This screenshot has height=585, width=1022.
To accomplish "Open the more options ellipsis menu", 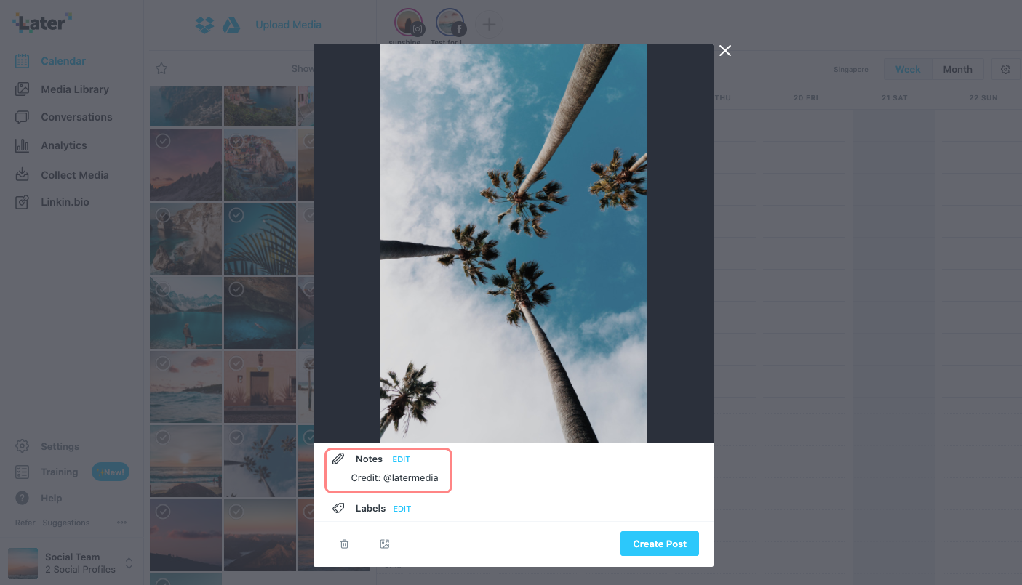I will point(121,523).
